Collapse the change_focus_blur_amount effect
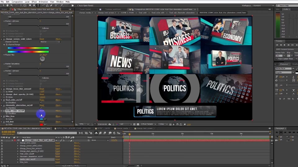Screen dimensions: 298x167 tap(2, 89)
